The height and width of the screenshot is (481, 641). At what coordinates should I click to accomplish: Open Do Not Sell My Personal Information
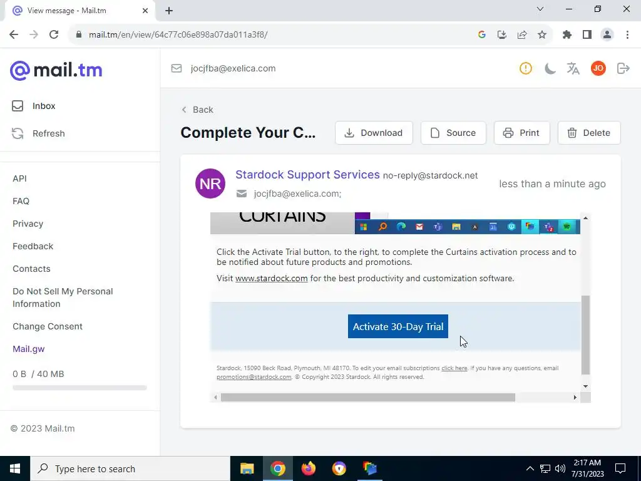tap(63, 297)
